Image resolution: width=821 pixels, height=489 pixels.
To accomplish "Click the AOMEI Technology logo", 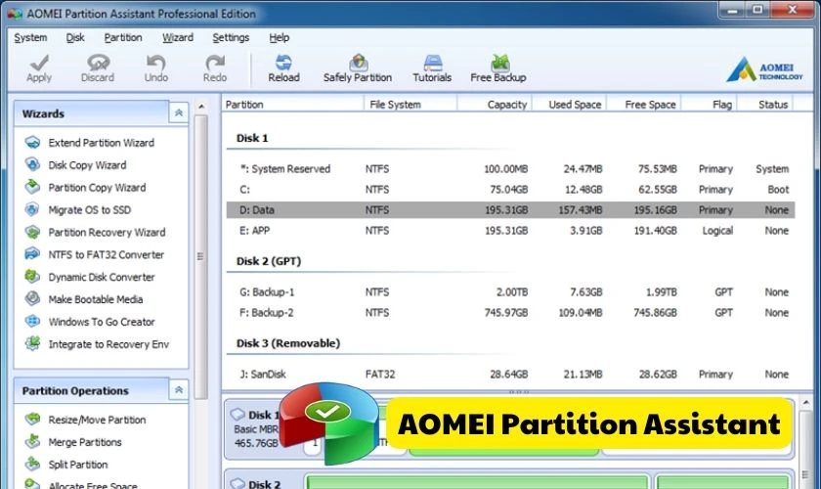I will [764, 70].
